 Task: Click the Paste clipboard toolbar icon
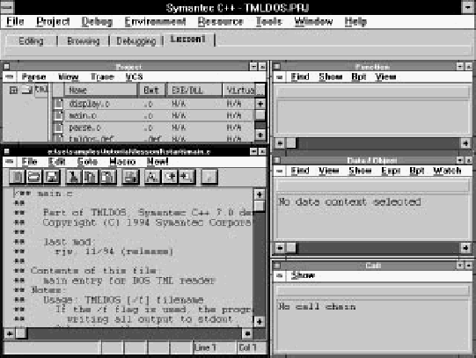pyautogui.click(x=107, y=177)
